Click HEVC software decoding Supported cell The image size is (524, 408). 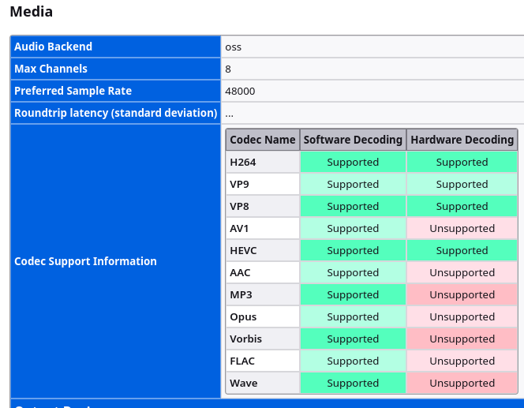[353, 250]
